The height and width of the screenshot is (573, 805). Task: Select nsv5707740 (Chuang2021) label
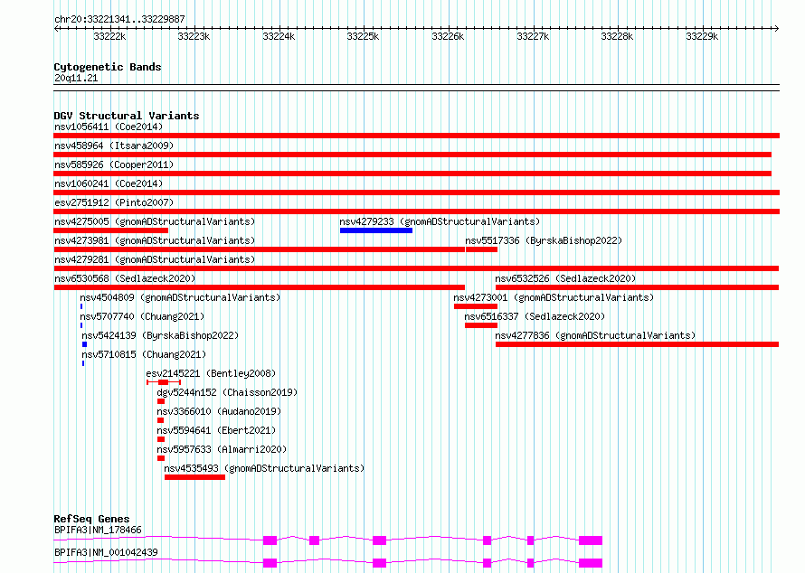[142, 316]
